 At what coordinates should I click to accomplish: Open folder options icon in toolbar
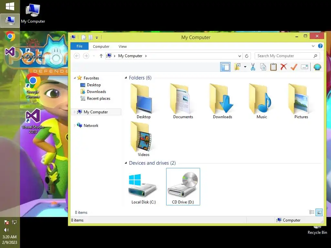pos(237,67)
